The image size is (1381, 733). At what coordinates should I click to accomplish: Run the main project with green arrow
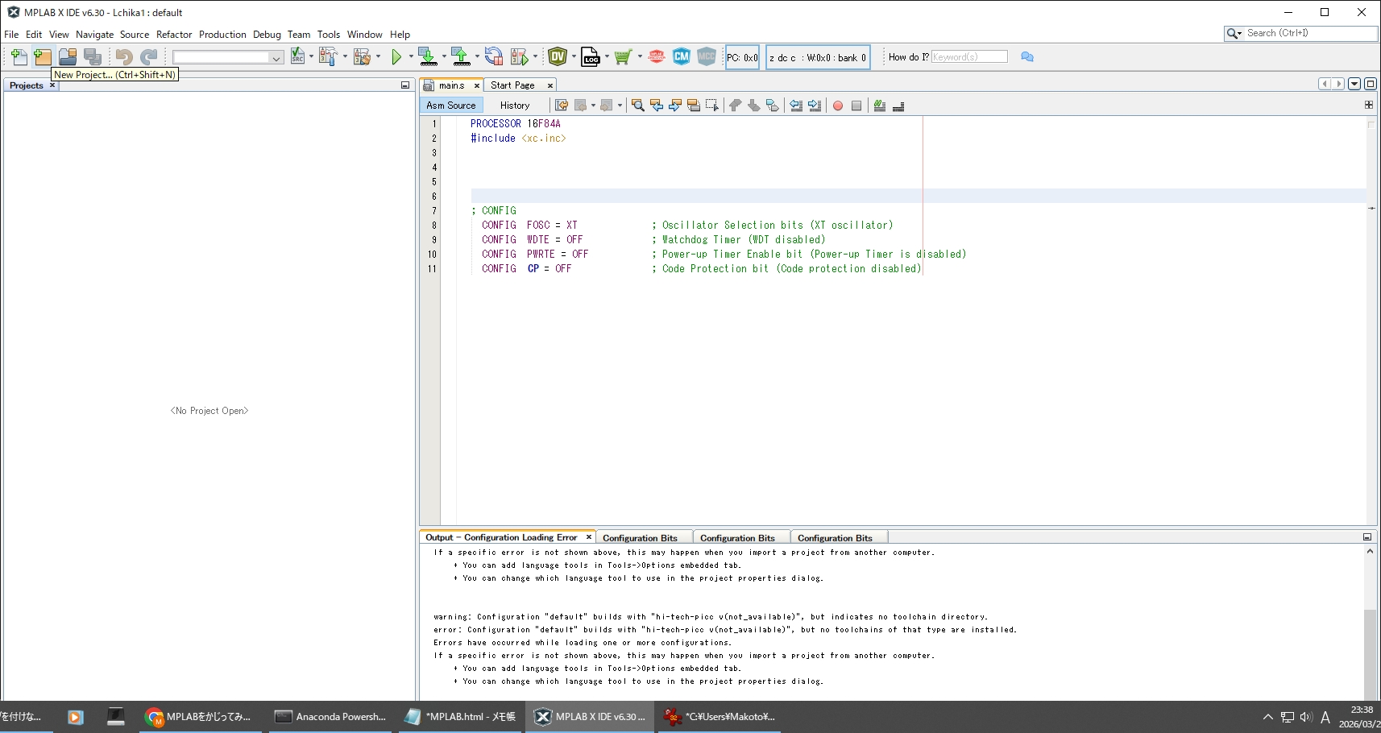[x=396, y=57]
